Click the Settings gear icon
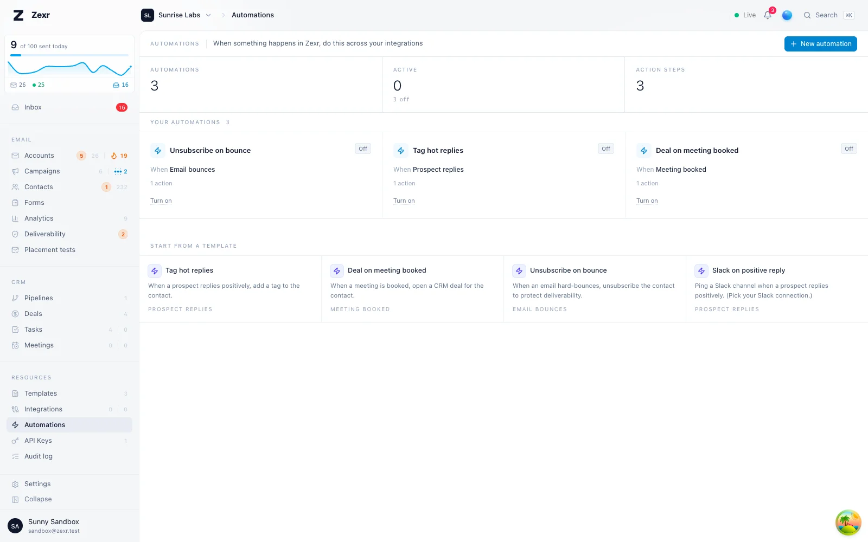 (15, 484)
